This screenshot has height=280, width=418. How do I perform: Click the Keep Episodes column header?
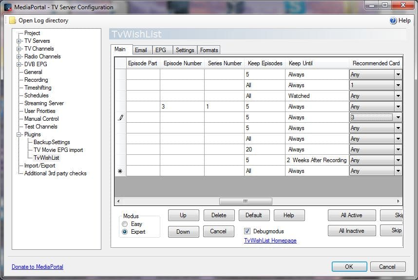pyautogui.click(x=265, y=63)
